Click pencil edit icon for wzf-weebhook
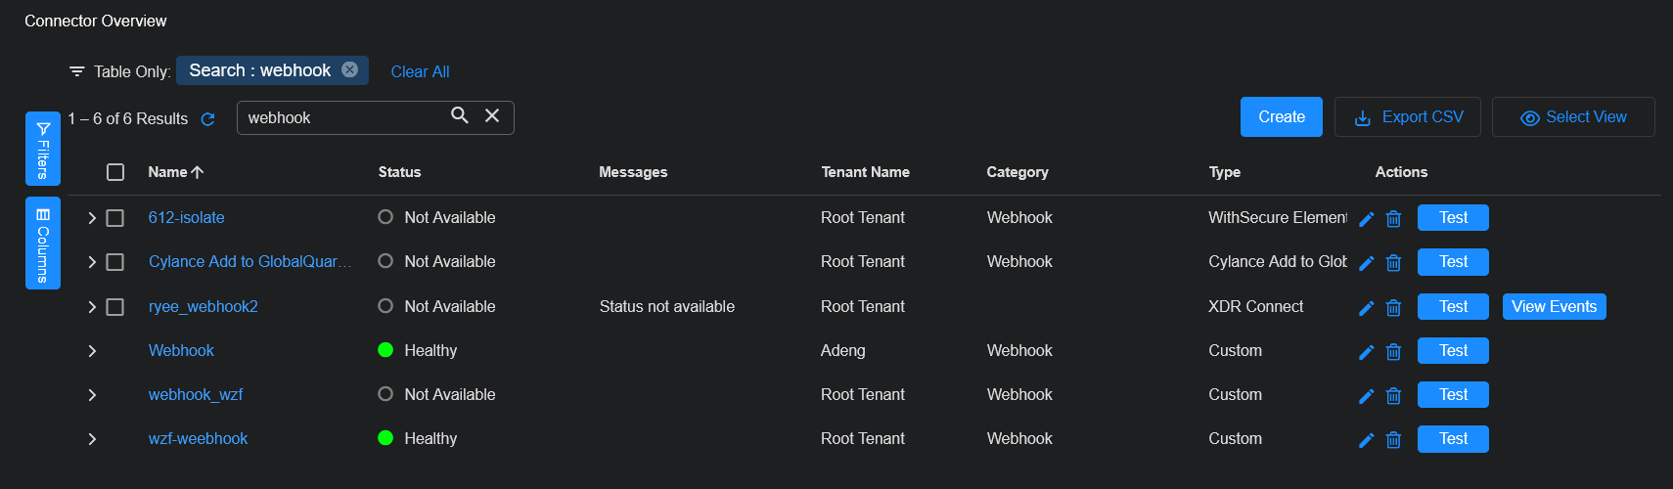The image size is (1673, 489). 1367,440
